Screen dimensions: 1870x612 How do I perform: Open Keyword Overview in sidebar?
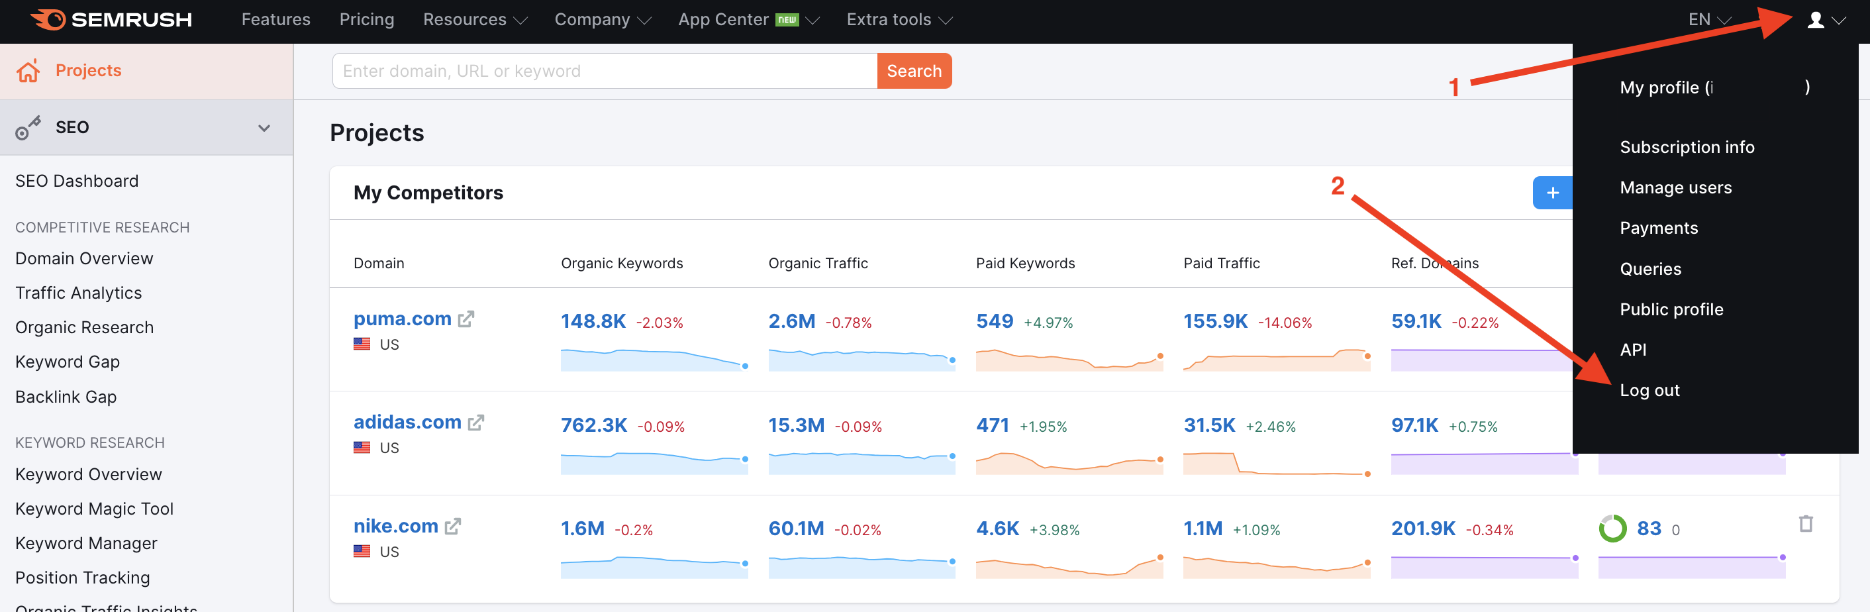[x=89, y=475]
